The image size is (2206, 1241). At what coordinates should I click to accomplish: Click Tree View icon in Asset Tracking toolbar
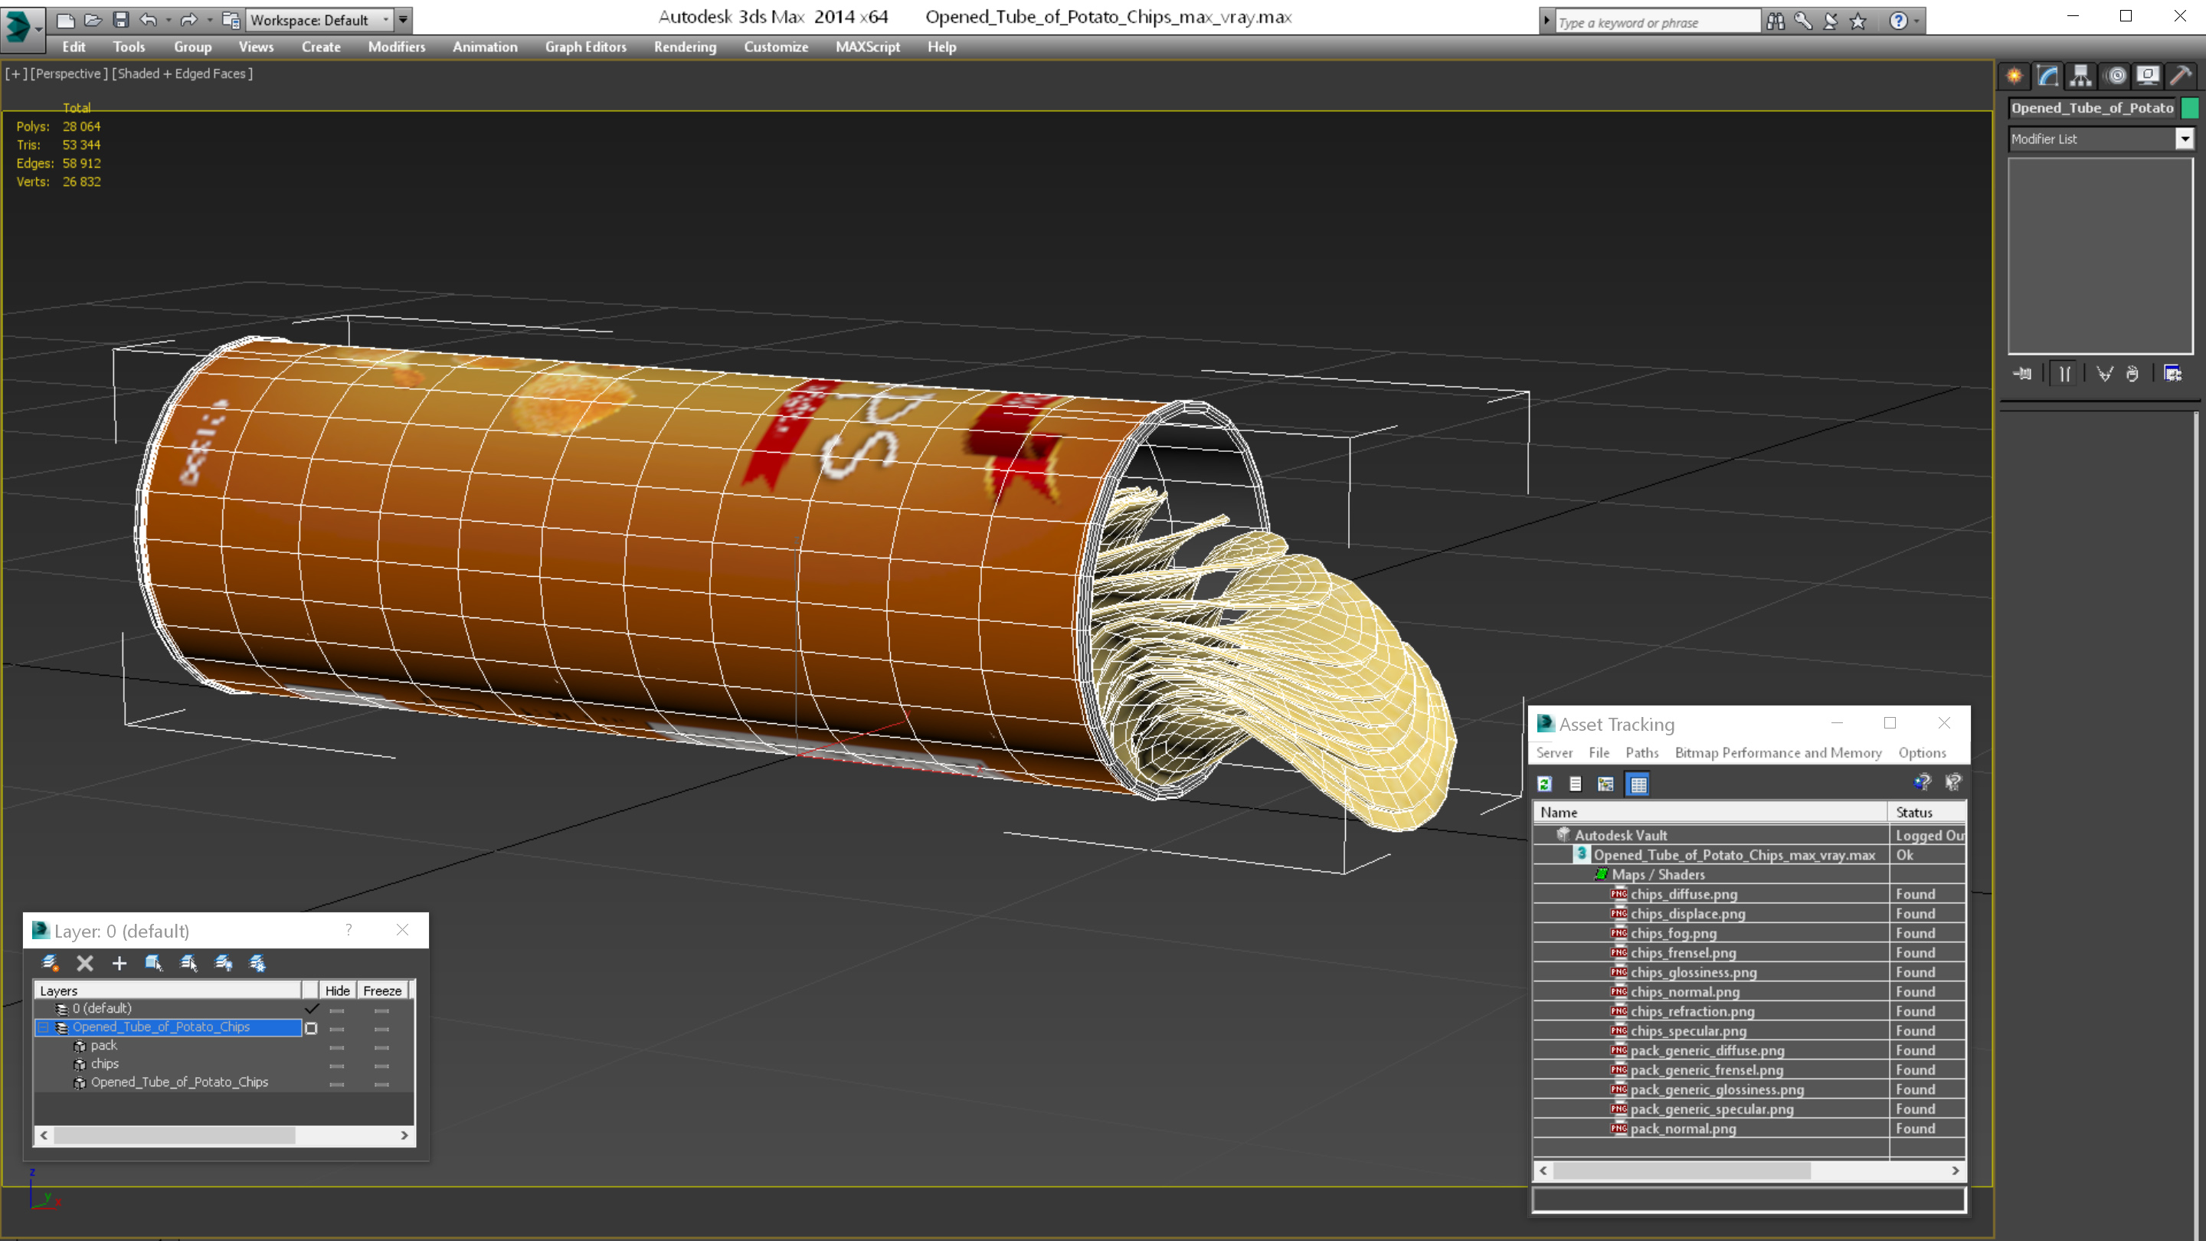(1605, 784)
